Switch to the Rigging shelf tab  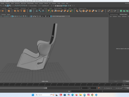tap(10, 8)
